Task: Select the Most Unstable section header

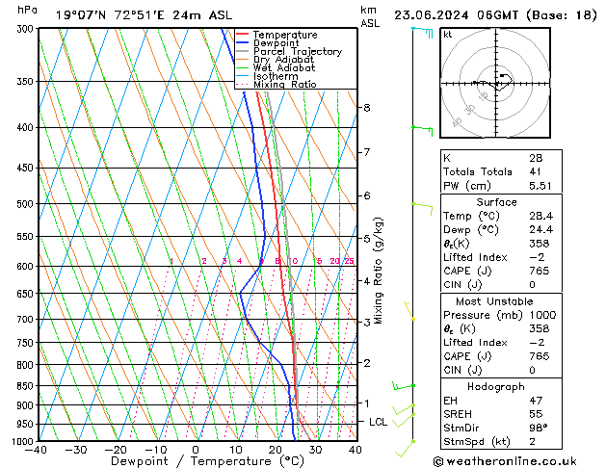Action: pyautogui.click(x=495, y=300)
